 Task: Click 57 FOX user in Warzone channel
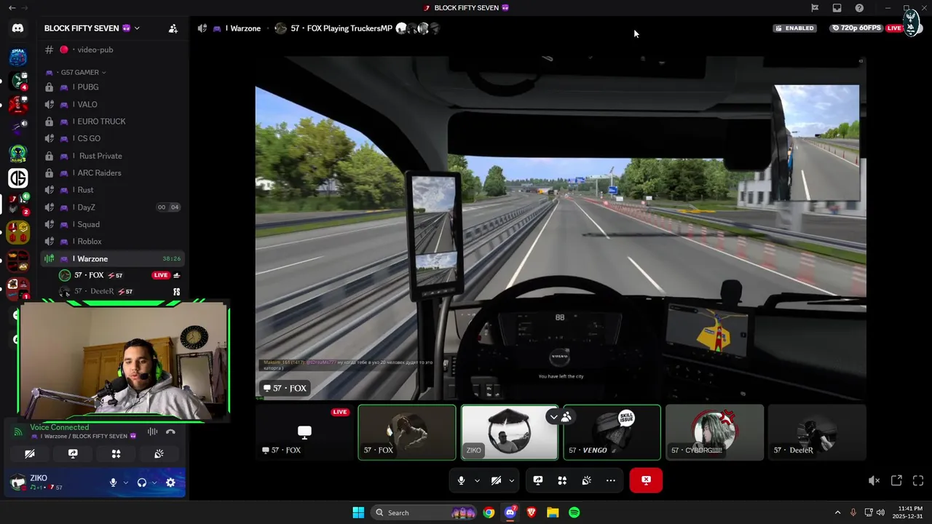(119, 275)
